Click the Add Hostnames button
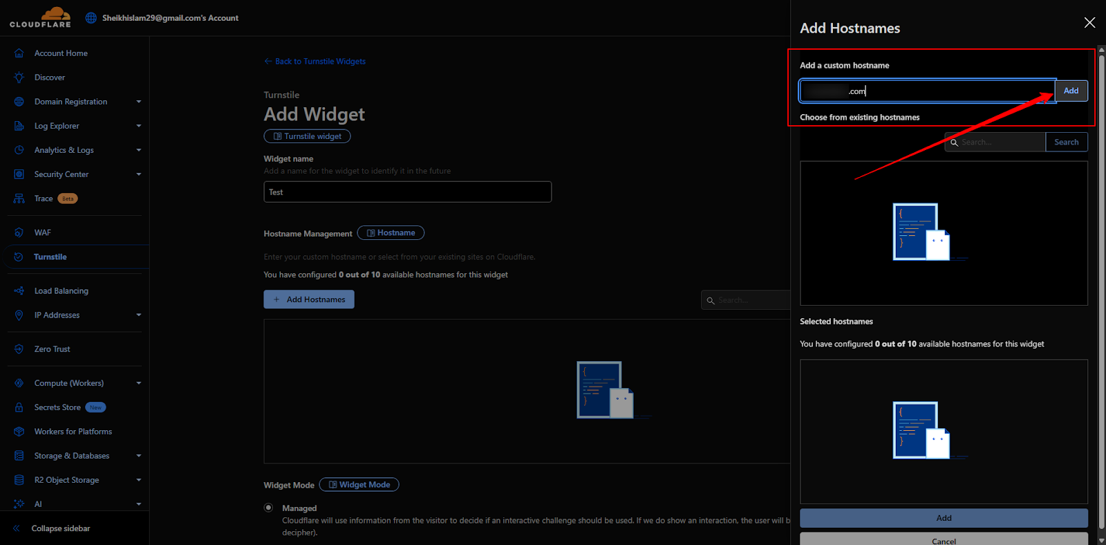The width and height of the screenshot is (1106, 545). [x=309, y=299]
